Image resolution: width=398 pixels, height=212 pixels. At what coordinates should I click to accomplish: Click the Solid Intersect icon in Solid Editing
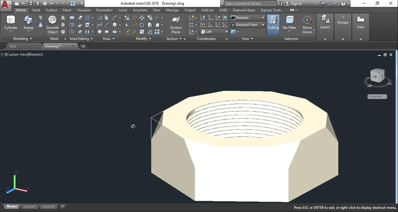tap(72, 32)
